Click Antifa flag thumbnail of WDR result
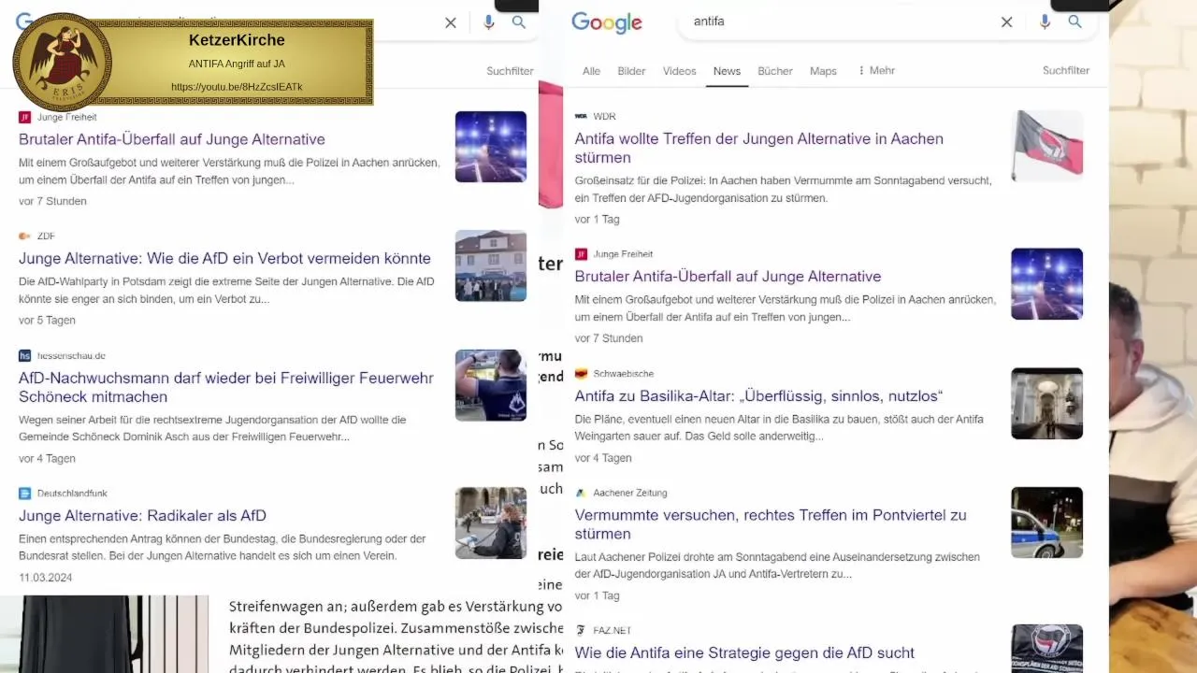The image size is (1197, 673). [1046, 147]
